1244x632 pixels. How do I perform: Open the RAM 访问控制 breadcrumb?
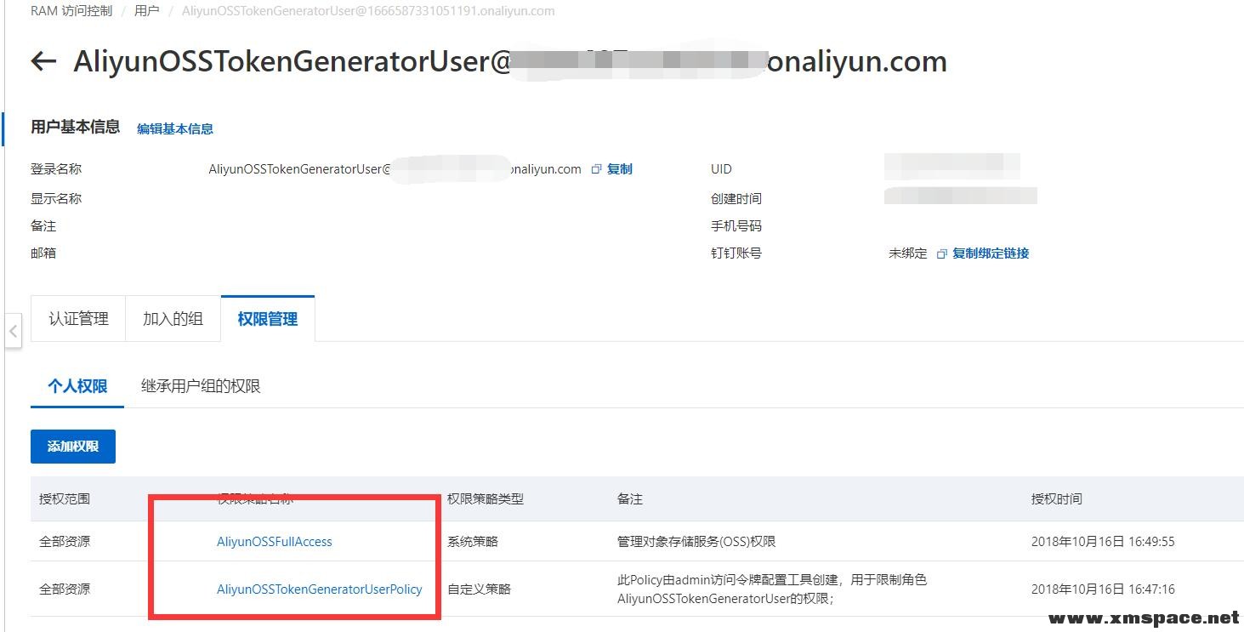pos(71,11)
